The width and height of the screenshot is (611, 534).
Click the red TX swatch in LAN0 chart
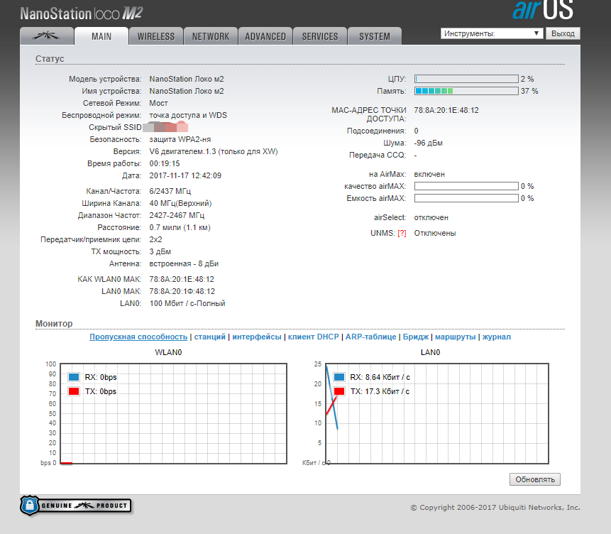[x=339, y=391]
